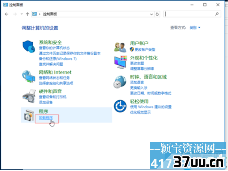Image resolution: width=228 pixels, height=171 pixels.
Task: Click the Programs disc box icon
Action: click(29, 116)
